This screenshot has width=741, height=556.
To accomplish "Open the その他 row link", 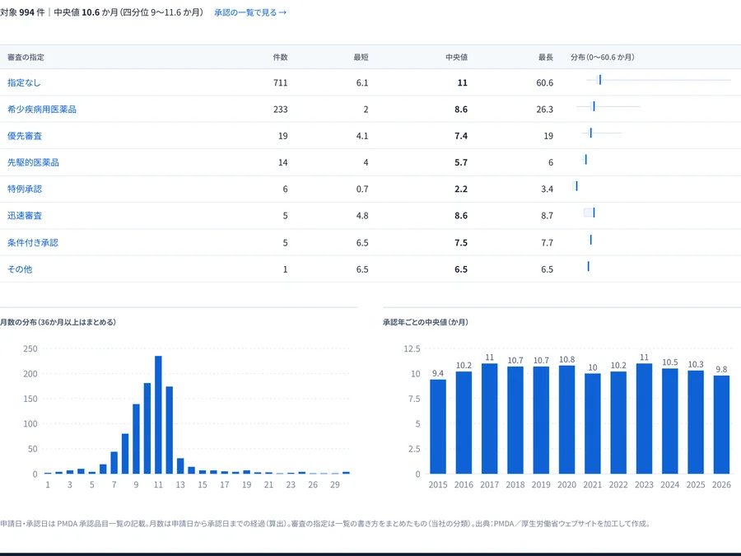I will coord(20,269).
